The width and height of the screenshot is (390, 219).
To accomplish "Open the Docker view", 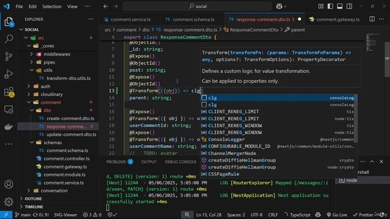I will (x=9, y=127).
